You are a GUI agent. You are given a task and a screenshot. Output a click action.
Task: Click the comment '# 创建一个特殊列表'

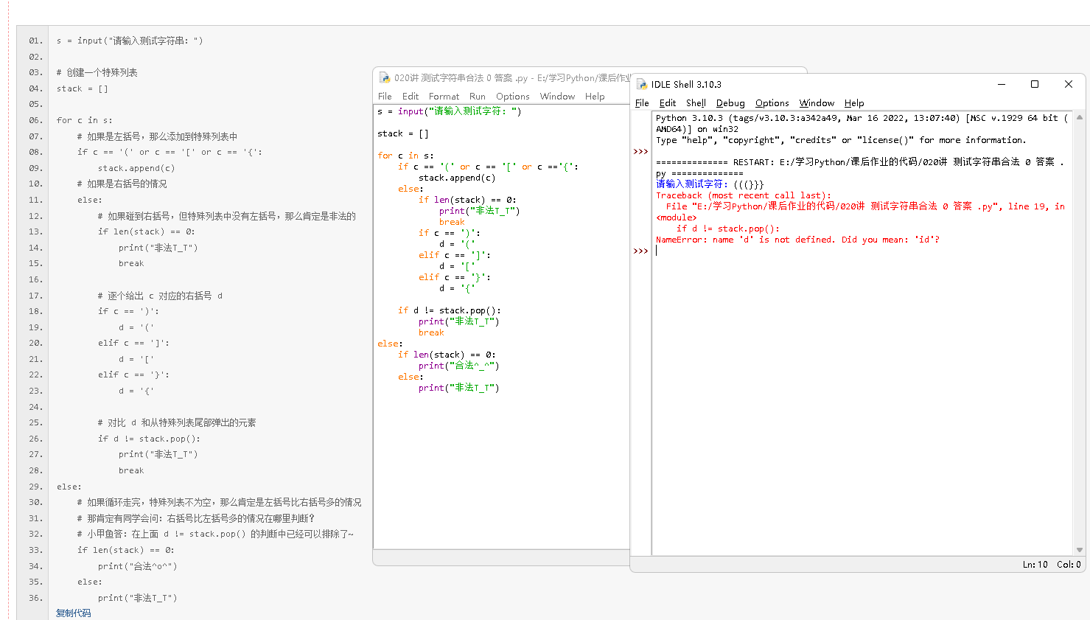tap(97, 72)
